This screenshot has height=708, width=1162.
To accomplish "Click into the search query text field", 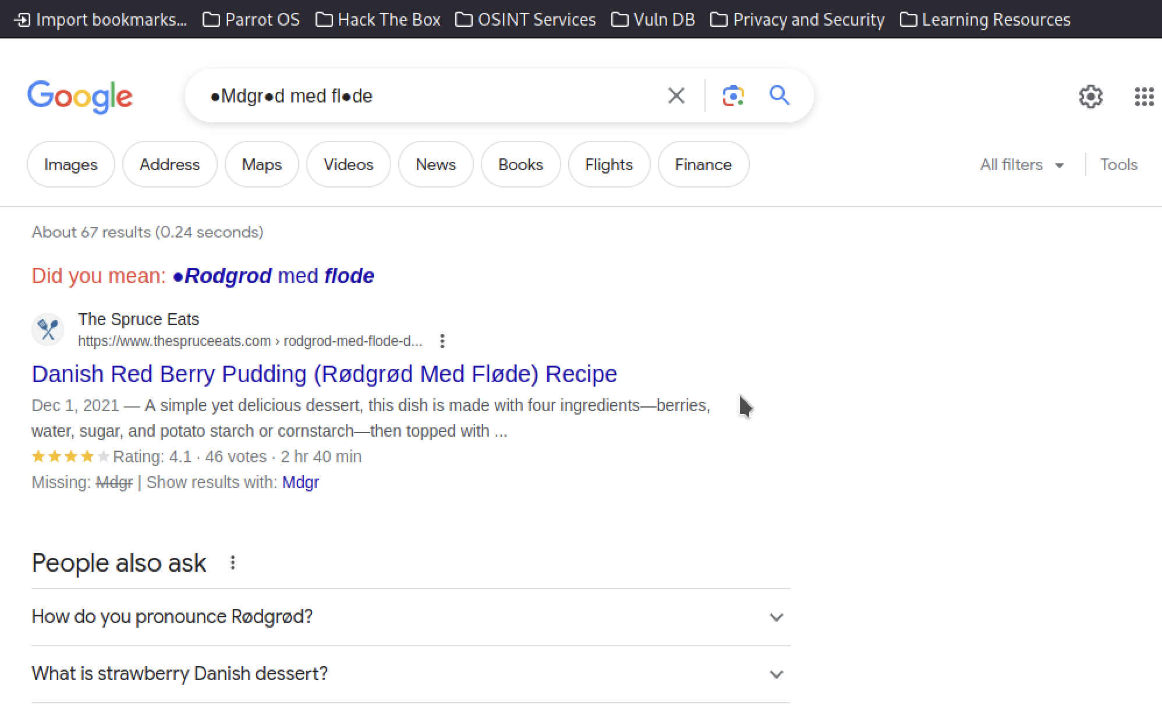I will 431,95.
